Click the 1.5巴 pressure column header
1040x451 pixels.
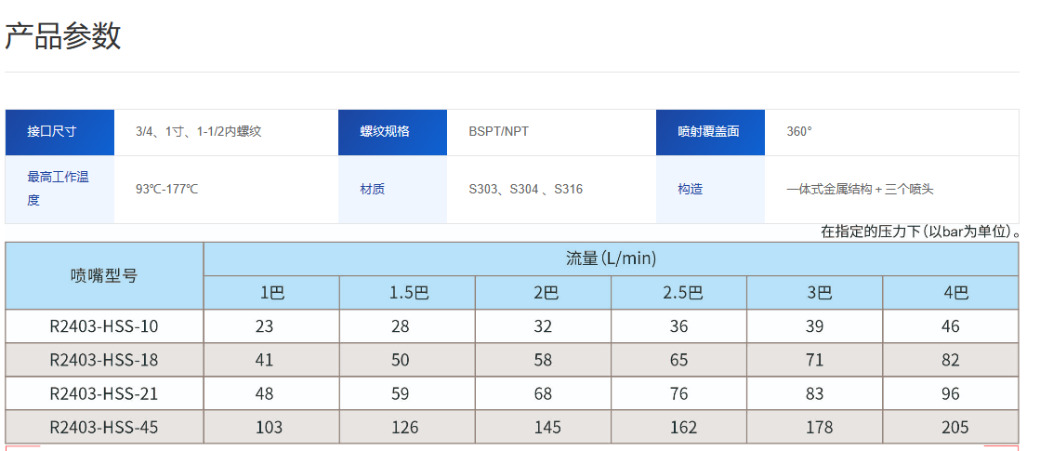click(x=407, y=293)
